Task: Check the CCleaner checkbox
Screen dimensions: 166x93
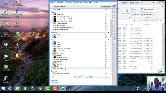Action: pos(53,55)
